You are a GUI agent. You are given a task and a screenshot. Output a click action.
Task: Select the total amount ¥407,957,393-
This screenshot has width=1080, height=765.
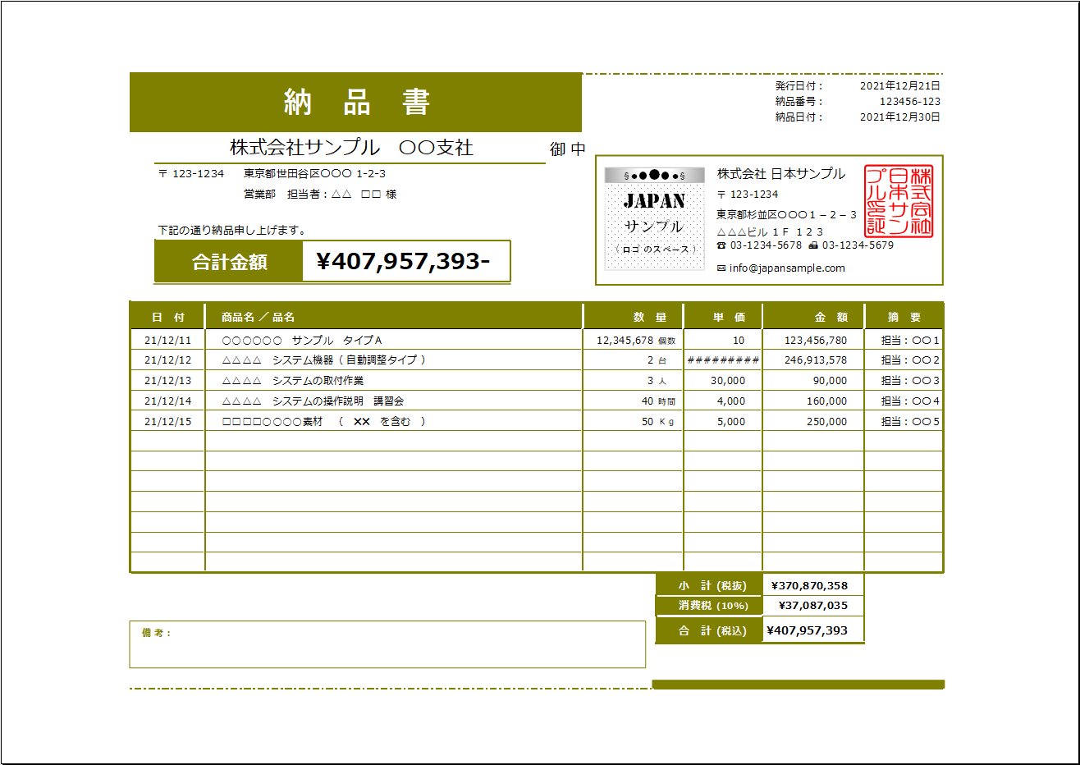point(405,261)
